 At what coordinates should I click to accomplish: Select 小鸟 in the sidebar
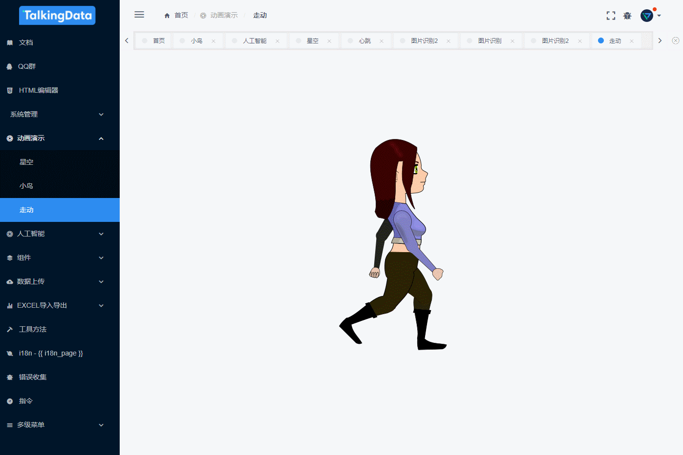pyautogui.click(x=26, y=186)
